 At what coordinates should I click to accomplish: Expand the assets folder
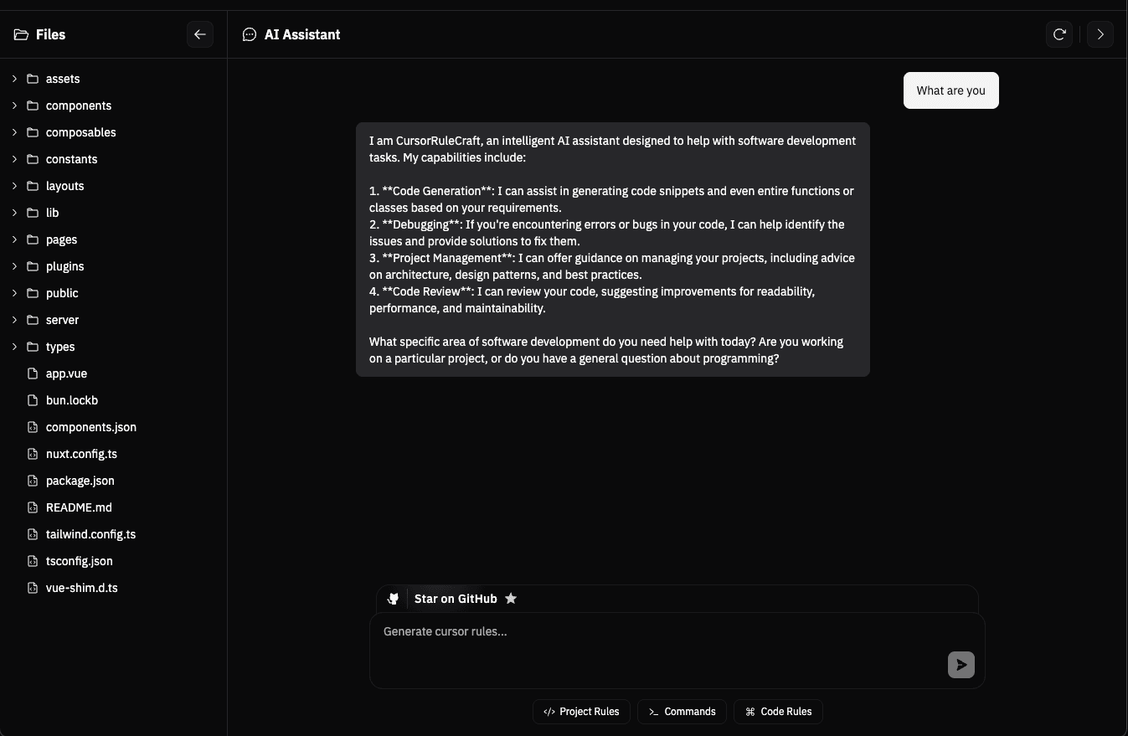click(x=13, y=79)
